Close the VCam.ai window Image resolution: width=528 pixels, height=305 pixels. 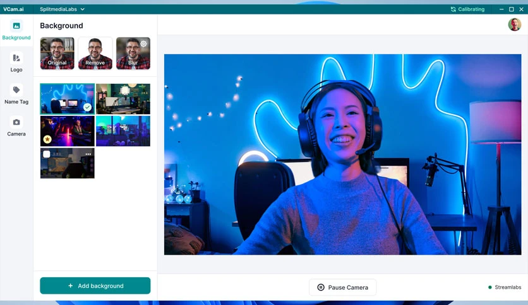(521, 9)
